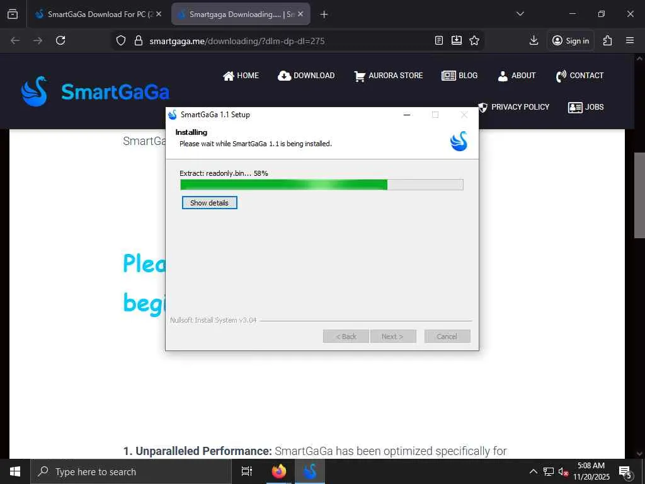Click the muted volume tray icon
This screenshot has height=484, width=645.
point(563,471)
